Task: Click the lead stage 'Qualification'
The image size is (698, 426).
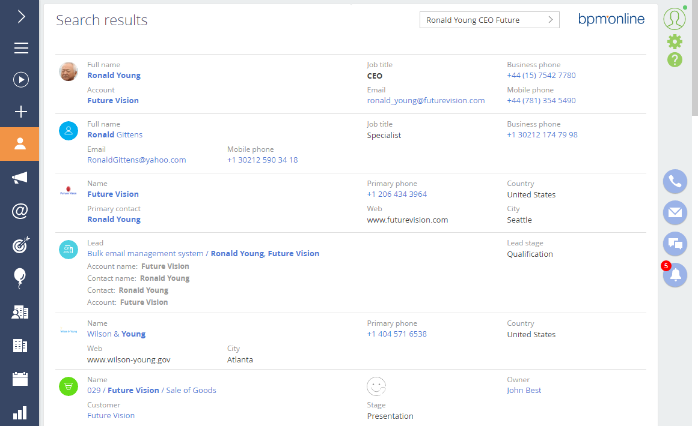Action: 530,254
